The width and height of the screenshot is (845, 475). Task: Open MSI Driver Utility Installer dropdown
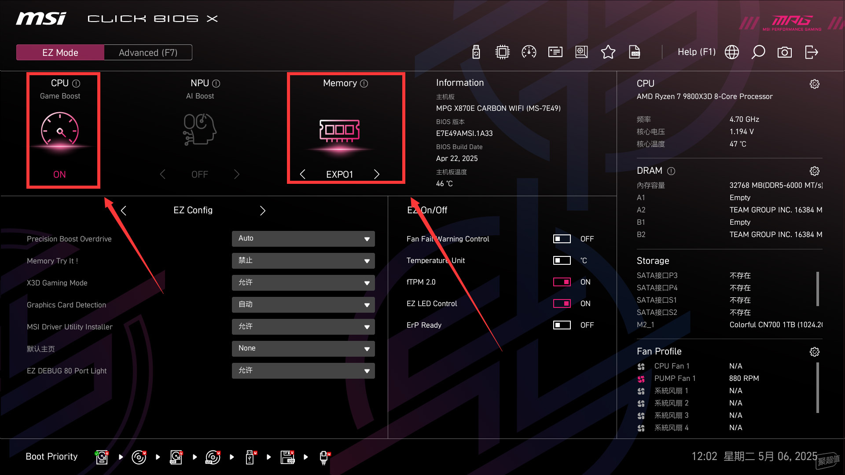tap(303, 326)
